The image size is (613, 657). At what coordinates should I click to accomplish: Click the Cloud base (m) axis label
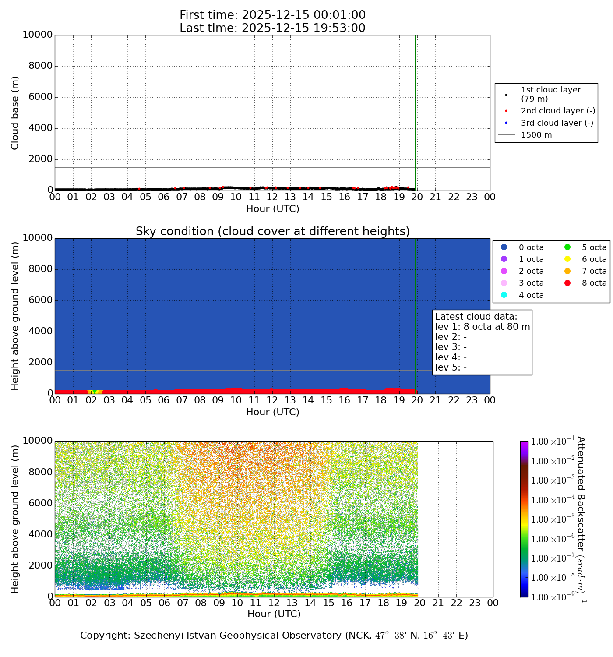pos(15,113)
